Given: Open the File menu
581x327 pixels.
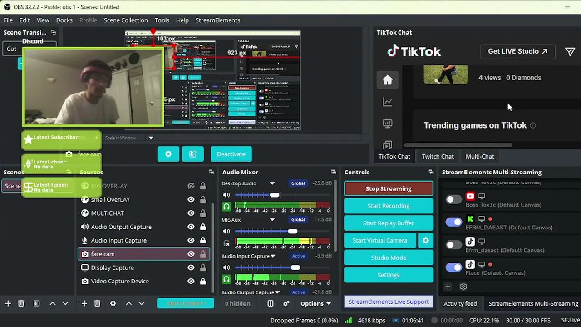Looking at the screenshot, I should tap(8, 20).
